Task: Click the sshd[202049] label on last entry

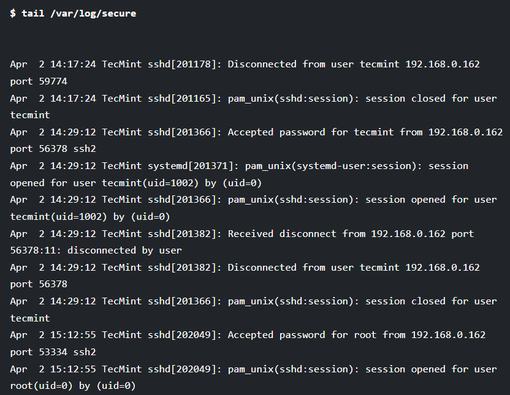Action: (x=185, y=369)
